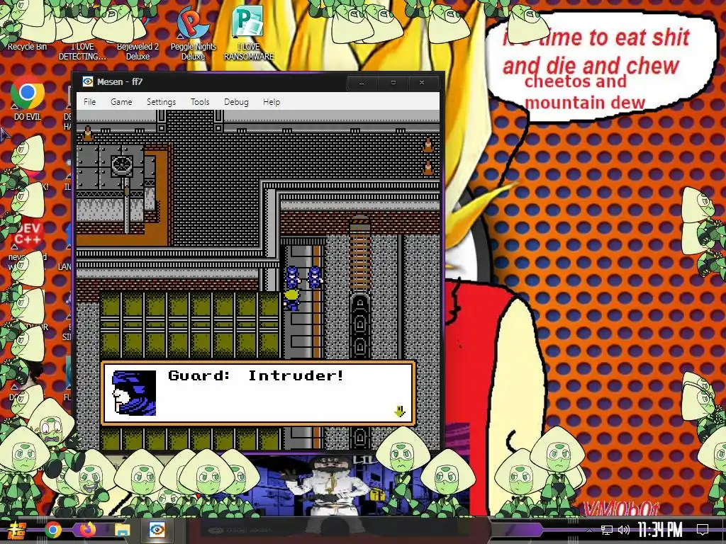Select the Peggle Nights Deluxe desktop shortcut
This screenshot has height=544, width=726.
point(193,35)
